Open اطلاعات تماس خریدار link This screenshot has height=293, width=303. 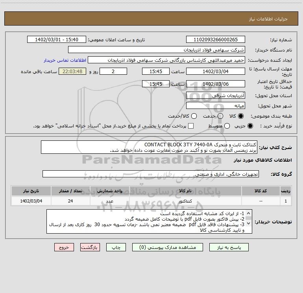[x=65, y=60]
